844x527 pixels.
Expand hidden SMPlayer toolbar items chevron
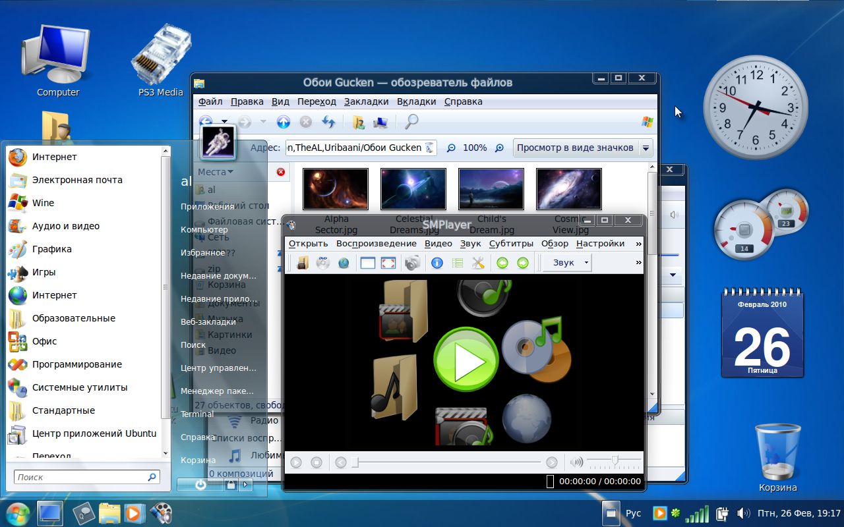click(x=638, y=263)
